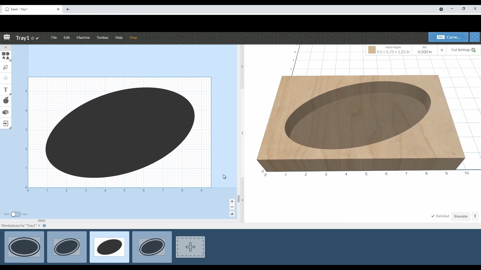Toggle the Detailed preview checkmark
The image size is (481, 270).
point(433,216)
